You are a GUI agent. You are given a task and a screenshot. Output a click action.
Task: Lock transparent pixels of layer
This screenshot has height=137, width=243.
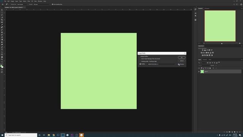click(202, 68)
